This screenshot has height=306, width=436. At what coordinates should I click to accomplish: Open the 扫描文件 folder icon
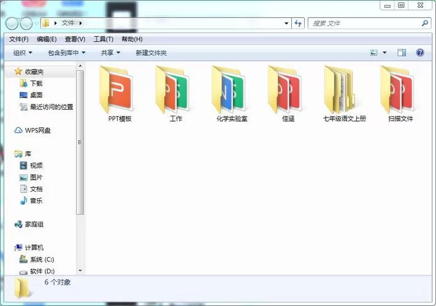[x=397, y=89]
